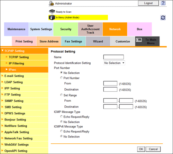Click the refresh icon beside status bar
This screenshot has width=173, height=154.
[163, 18]
